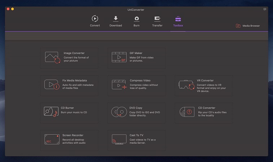Open the Transfer section icon

[x=157, y=19]
